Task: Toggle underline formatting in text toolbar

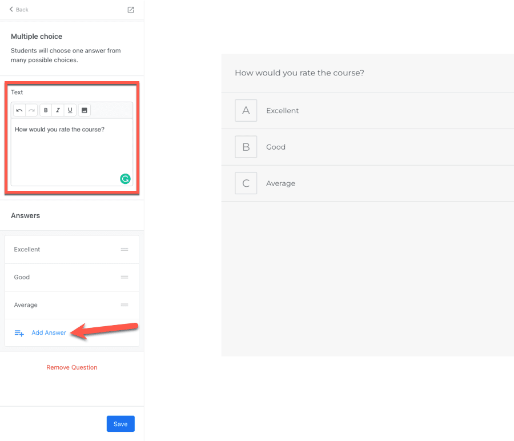Action: click(70, 110)
